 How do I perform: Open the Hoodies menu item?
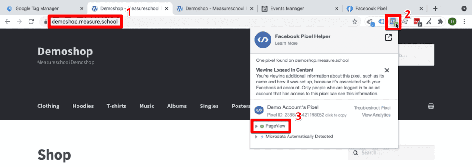pos(83,106)
